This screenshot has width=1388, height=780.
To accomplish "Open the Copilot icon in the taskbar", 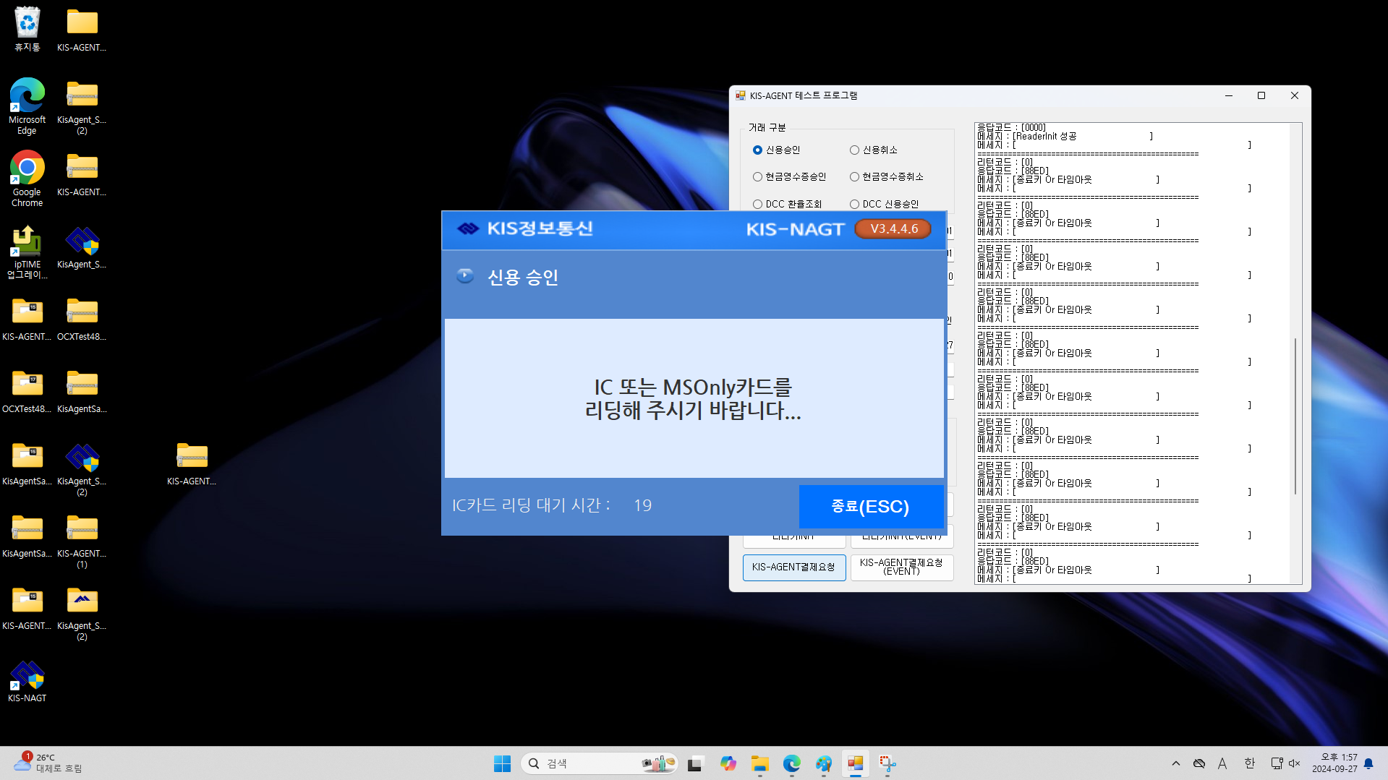I will (x=728, y=763).
